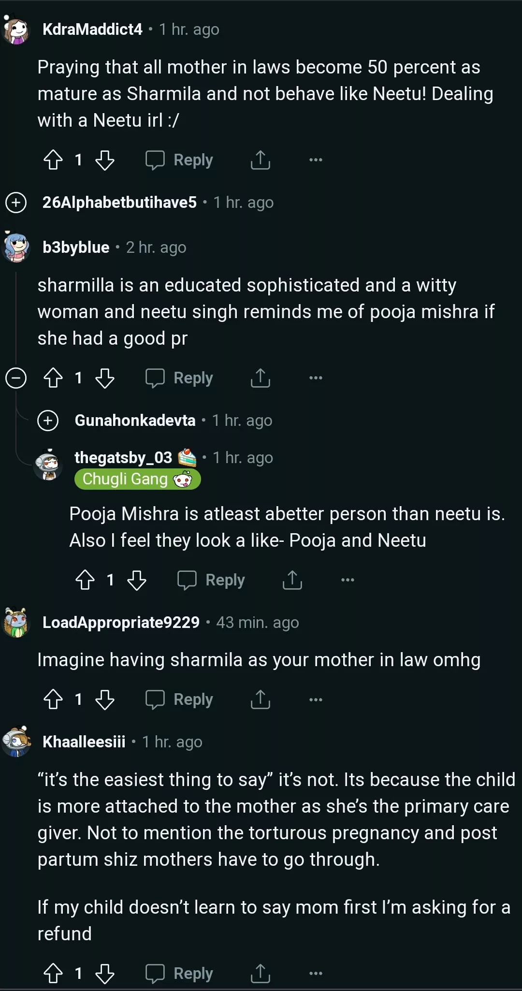Open b3byblue's avatar picture
The width and height of the screenshot is (522, 991).
point(17,247)
